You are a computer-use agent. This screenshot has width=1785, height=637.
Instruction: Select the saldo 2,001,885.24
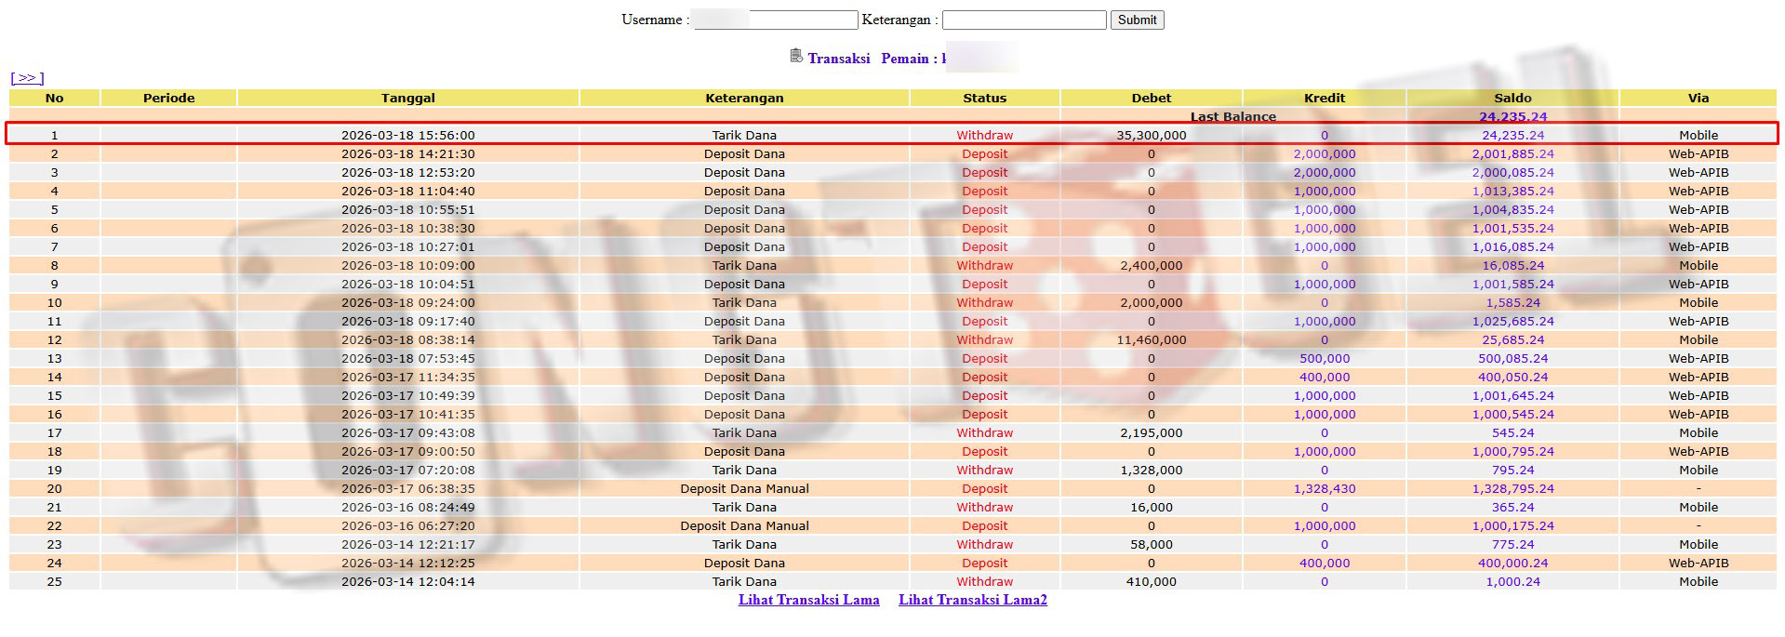pos(1512,153)
